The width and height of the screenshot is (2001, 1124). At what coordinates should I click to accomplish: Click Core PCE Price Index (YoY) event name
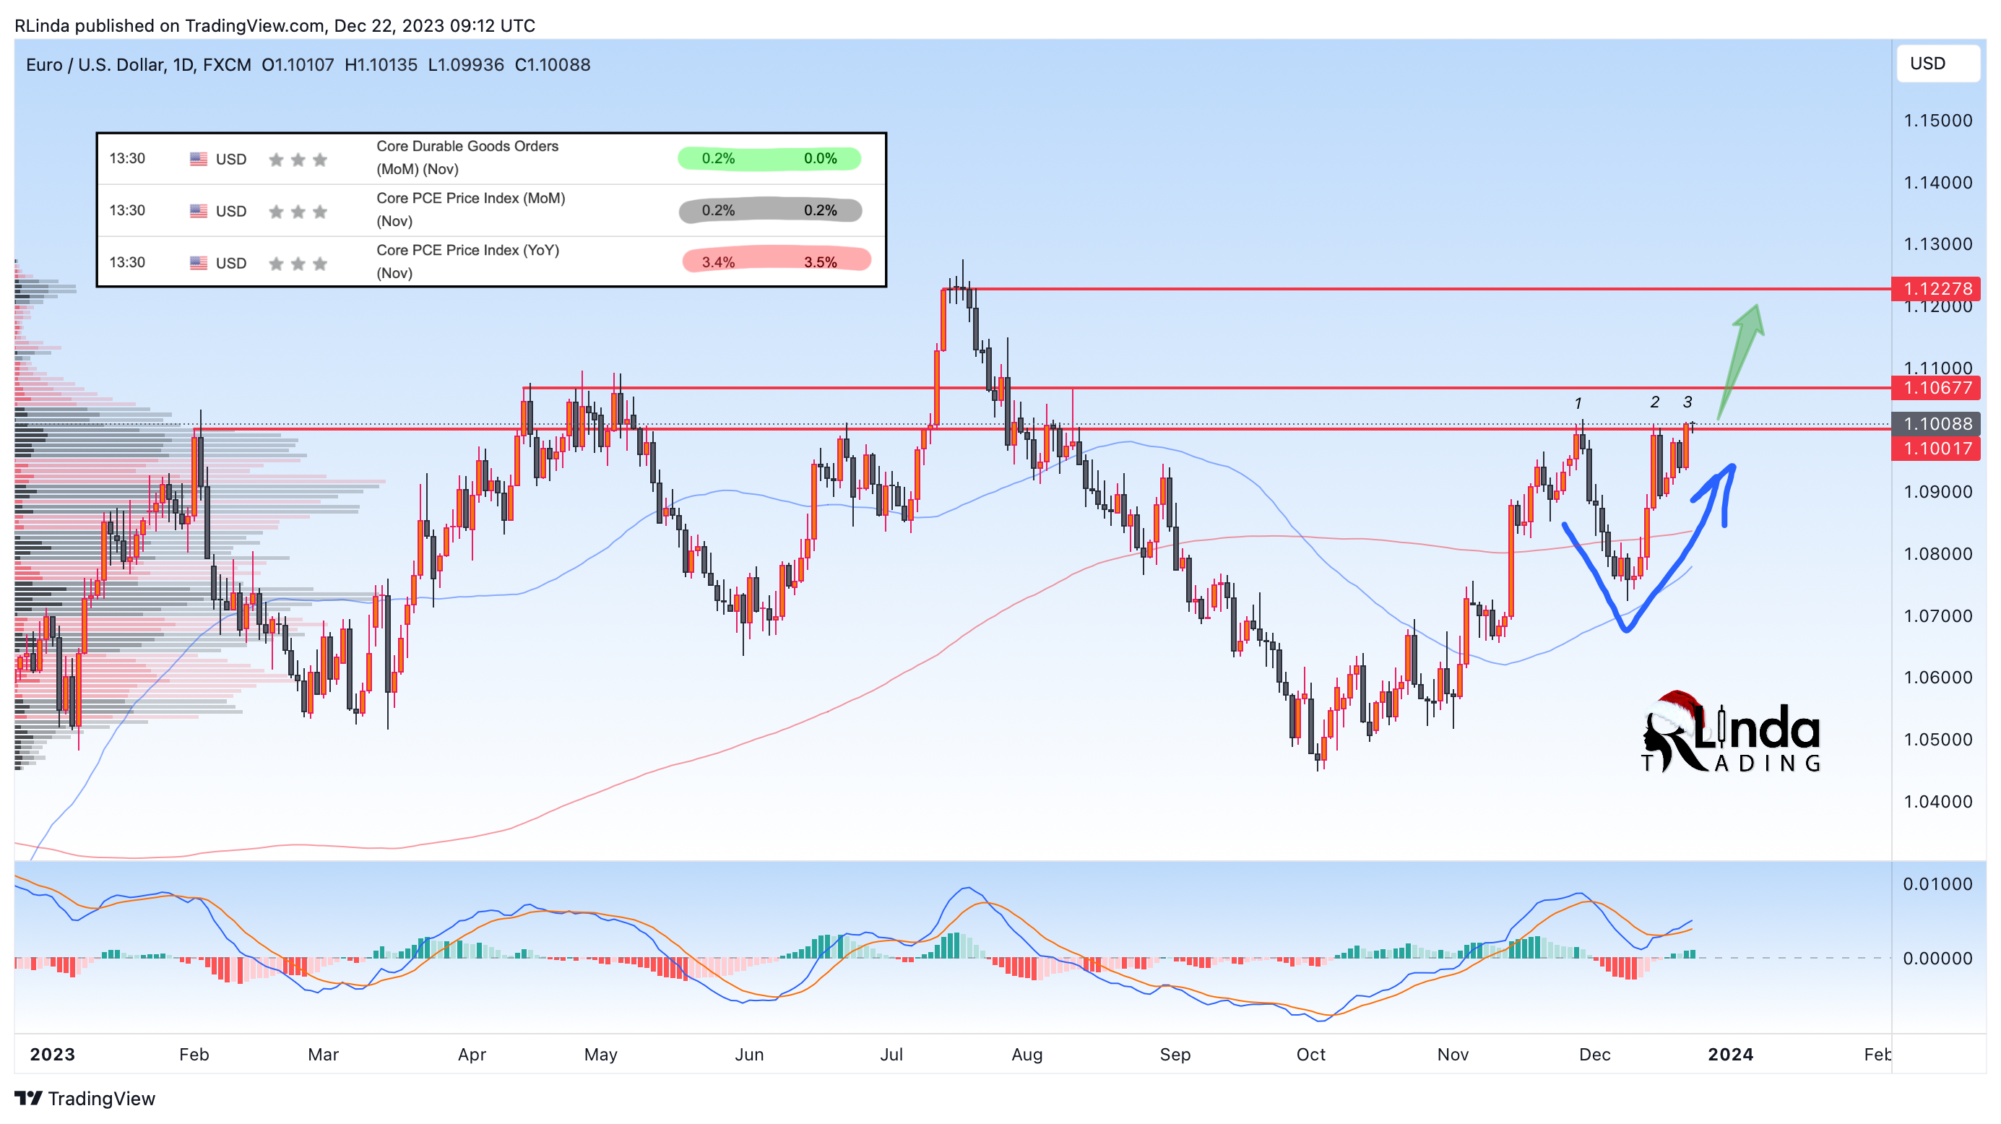pyautogui.click(x=467, y=261)
